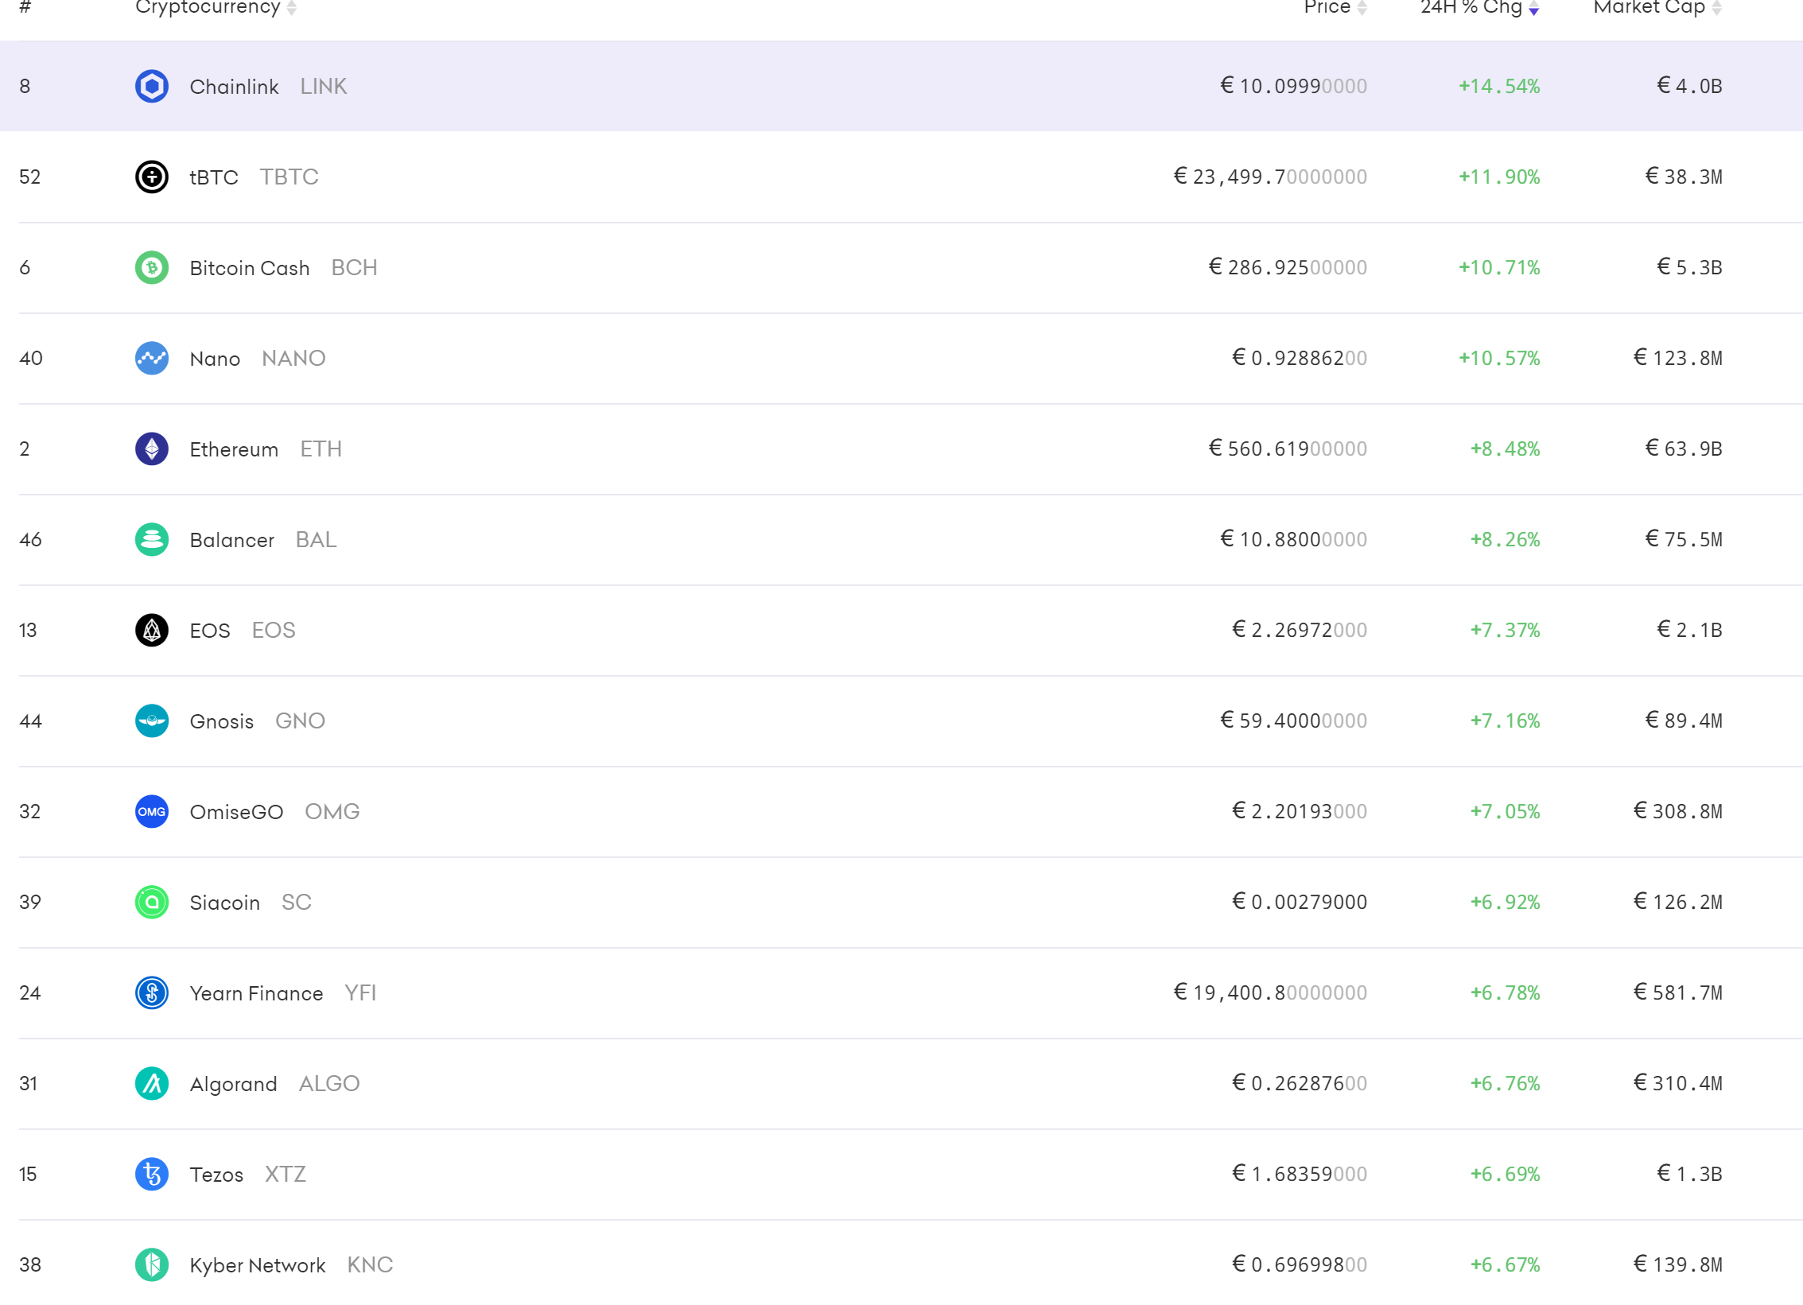Open the Siacoin name link
This screenshot has height=1305, width=1803.
pyautogui.click(x=225, y=903)
